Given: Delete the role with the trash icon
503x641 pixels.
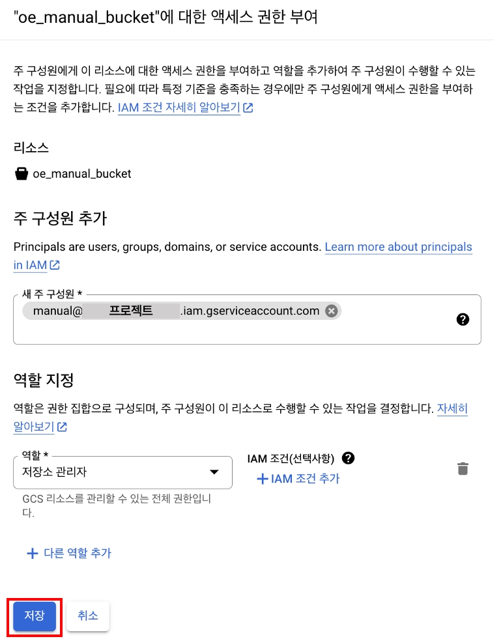Looking at the screenshot, I should [x=463, y=468].
